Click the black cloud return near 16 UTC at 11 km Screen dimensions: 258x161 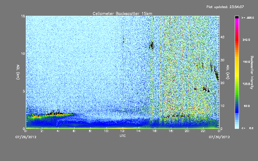click(x=152, y=45)
